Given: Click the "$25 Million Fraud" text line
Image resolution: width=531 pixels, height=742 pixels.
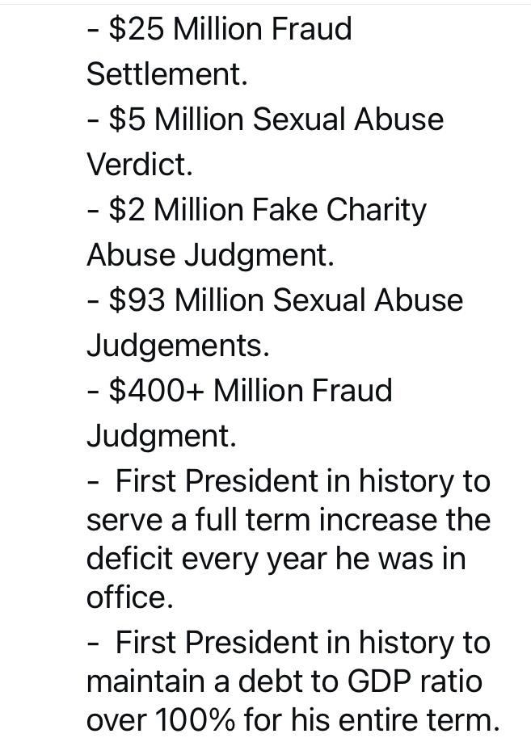Looking at the screenshot, I should click(219, 29).
